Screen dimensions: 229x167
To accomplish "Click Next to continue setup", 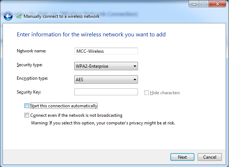I will point(182,157).
